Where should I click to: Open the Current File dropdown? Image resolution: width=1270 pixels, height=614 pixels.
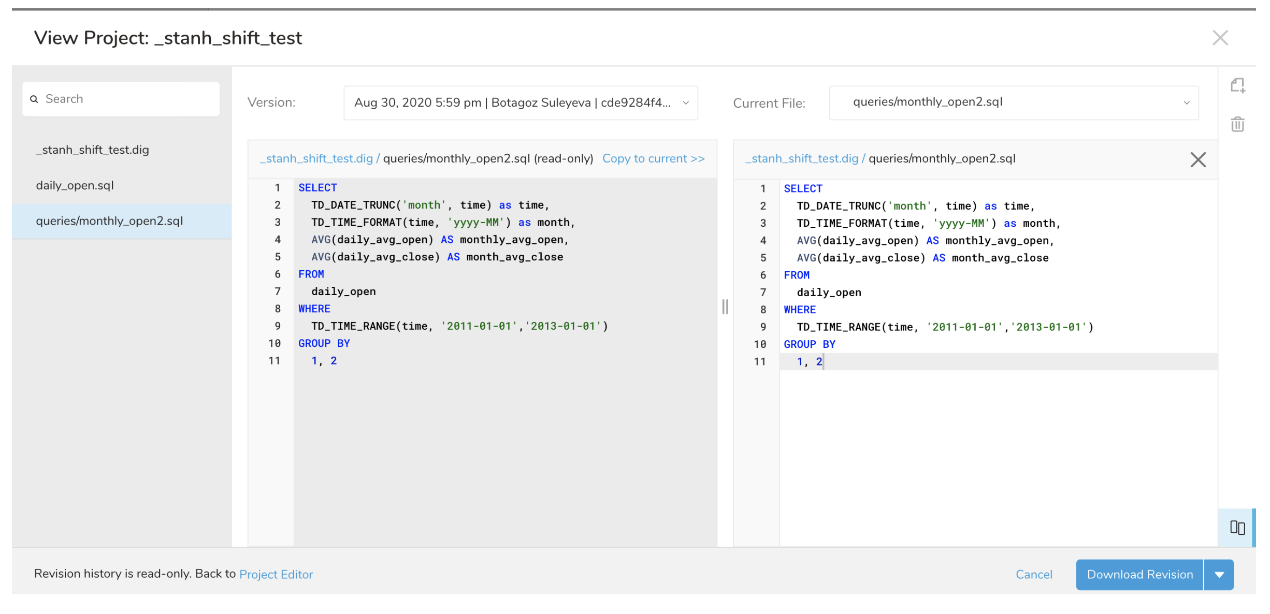(1013, 103)
